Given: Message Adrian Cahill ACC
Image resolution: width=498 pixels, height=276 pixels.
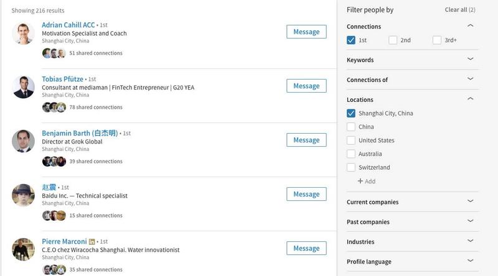Looking at the screenshot, I should [x=306, y=32].
